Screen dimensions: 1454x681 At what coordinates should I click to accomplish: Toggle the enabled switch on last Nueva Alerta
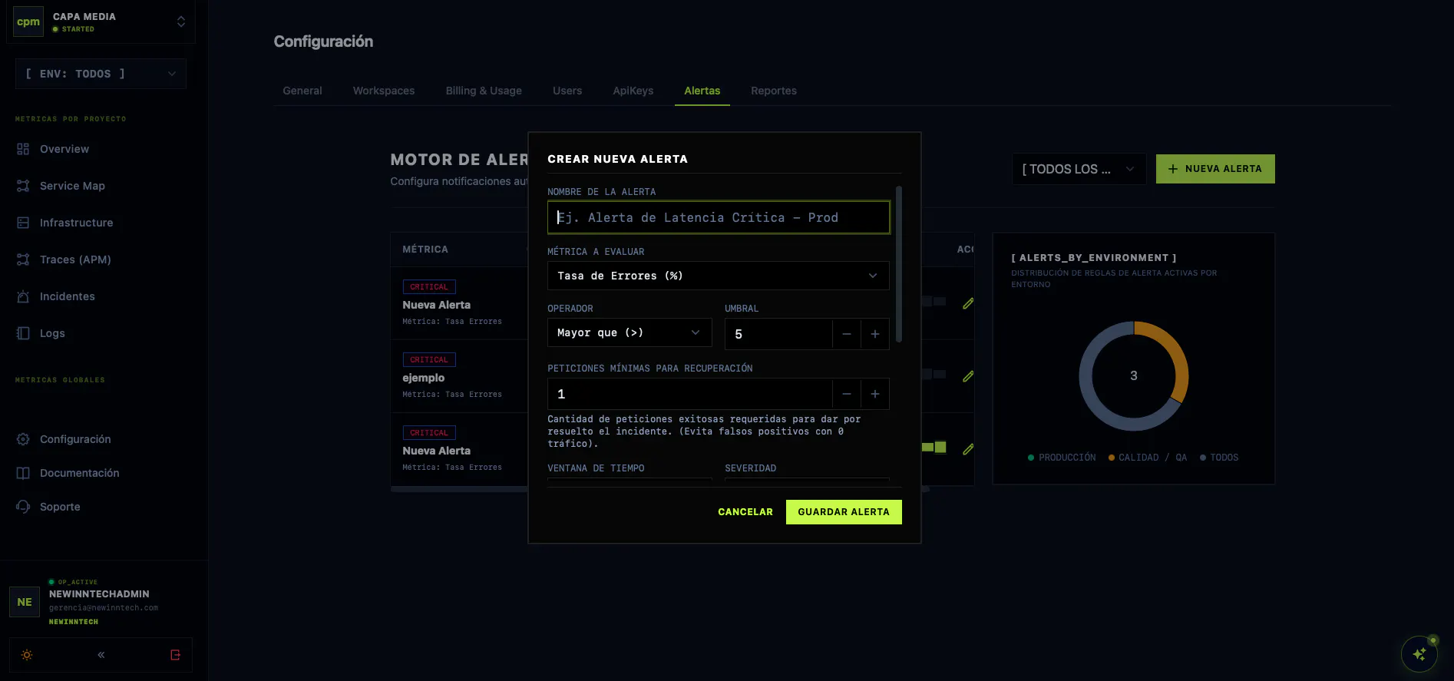tap(934, 447)
